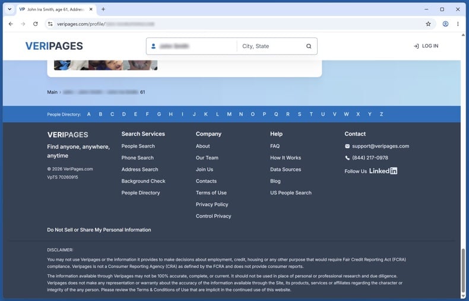The width and height of the screenshot is (469, 301).
Task: Open the Privacy Policy link
Action: (x=212, y=204)
